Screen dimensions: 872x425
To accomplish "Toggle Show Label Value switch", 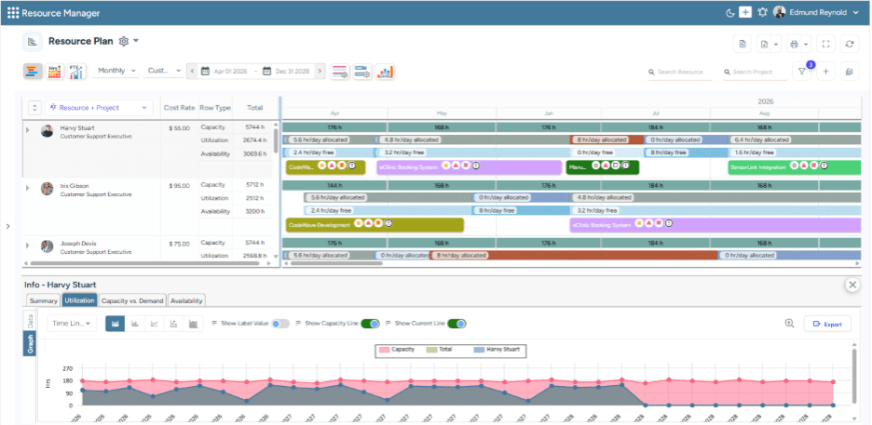I will 280,324.
